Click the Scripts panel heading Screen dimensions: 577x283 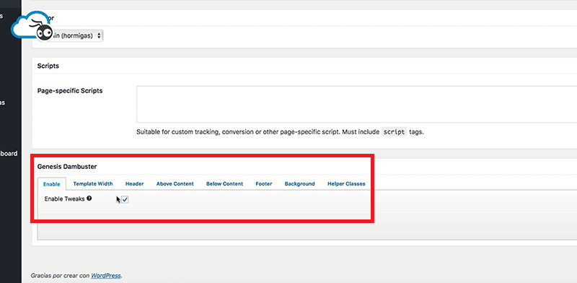48,66
